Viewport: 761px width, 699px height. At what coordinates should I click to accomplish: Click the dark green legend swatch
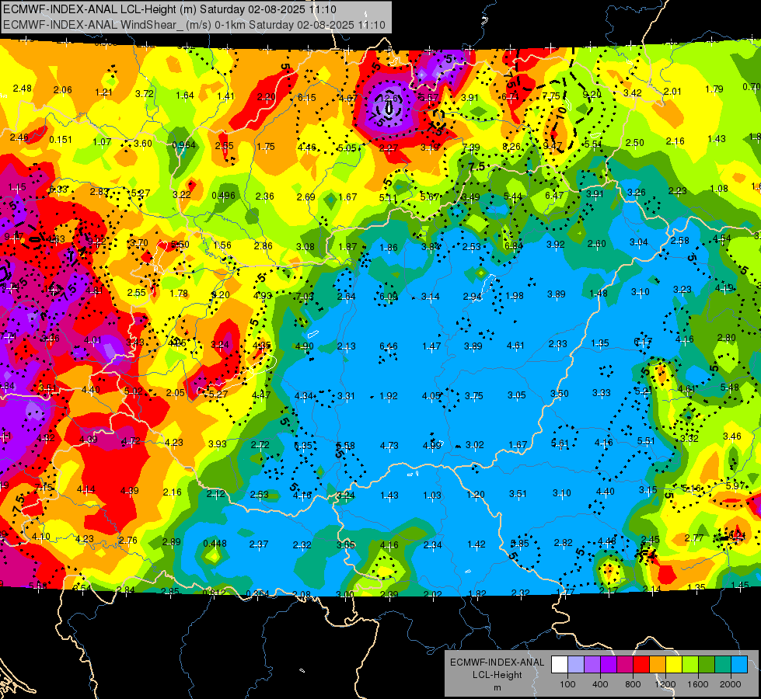[x=707, y=665]
